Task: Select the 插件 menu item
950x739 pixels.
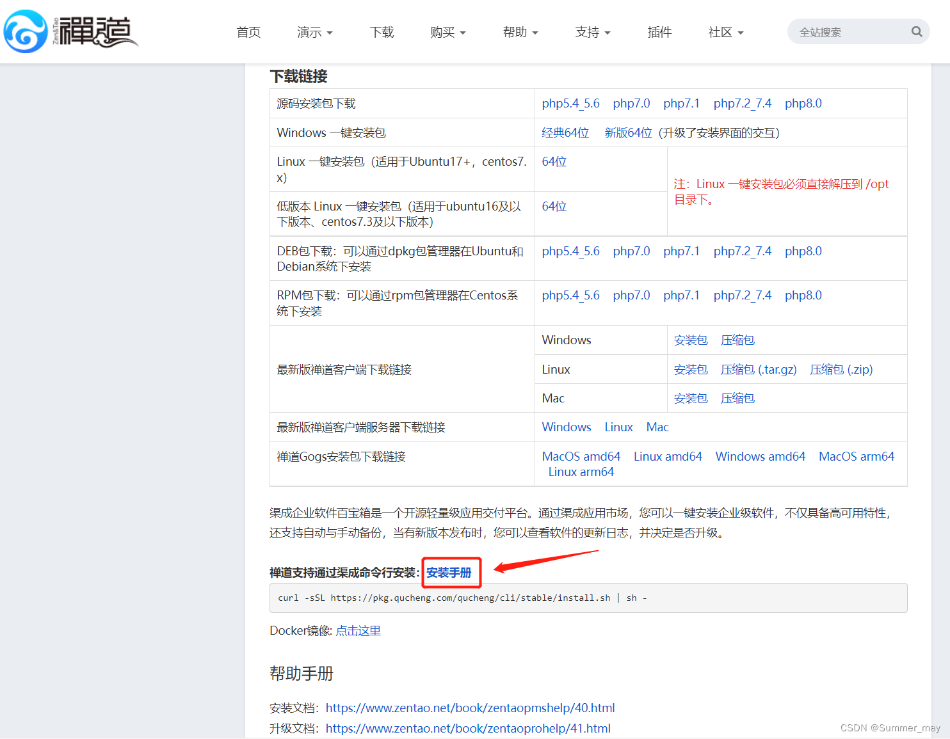Action: pos(659,32)
